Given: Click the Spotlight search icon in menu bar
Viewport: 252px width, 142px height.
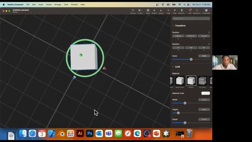Looking at the screenshot, I should [184, 4].
